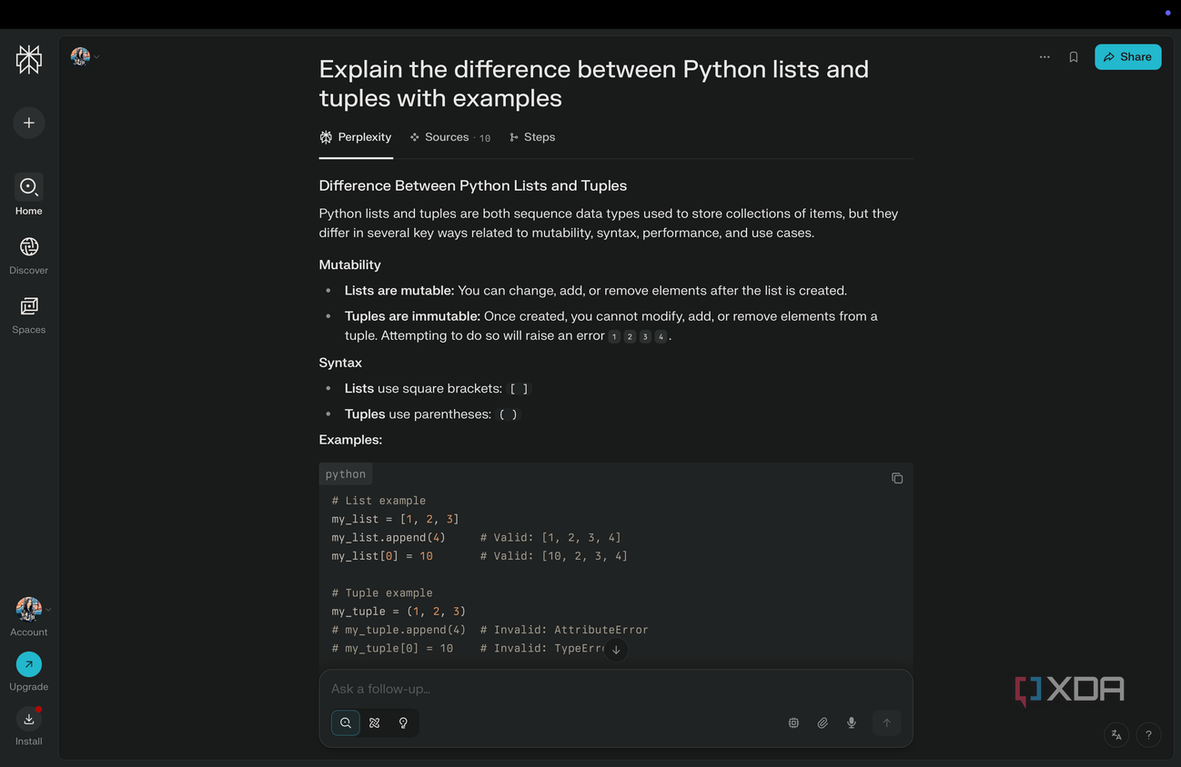Click the Install download icon
The image size is (1181, 767).
[29, 719]
